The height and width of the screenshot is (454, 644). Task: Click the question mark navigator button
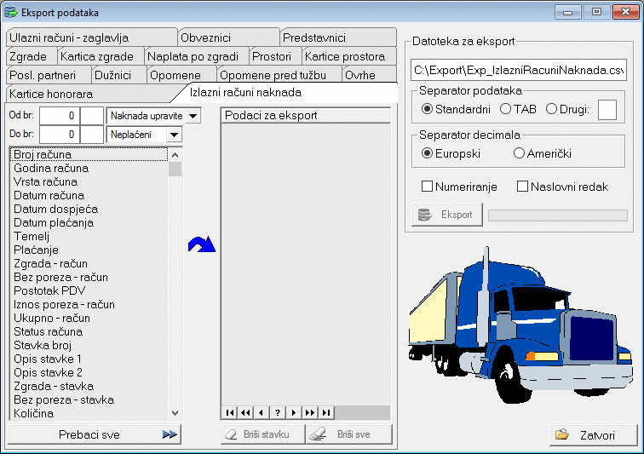pyautogui.click(x=277, y=412)
